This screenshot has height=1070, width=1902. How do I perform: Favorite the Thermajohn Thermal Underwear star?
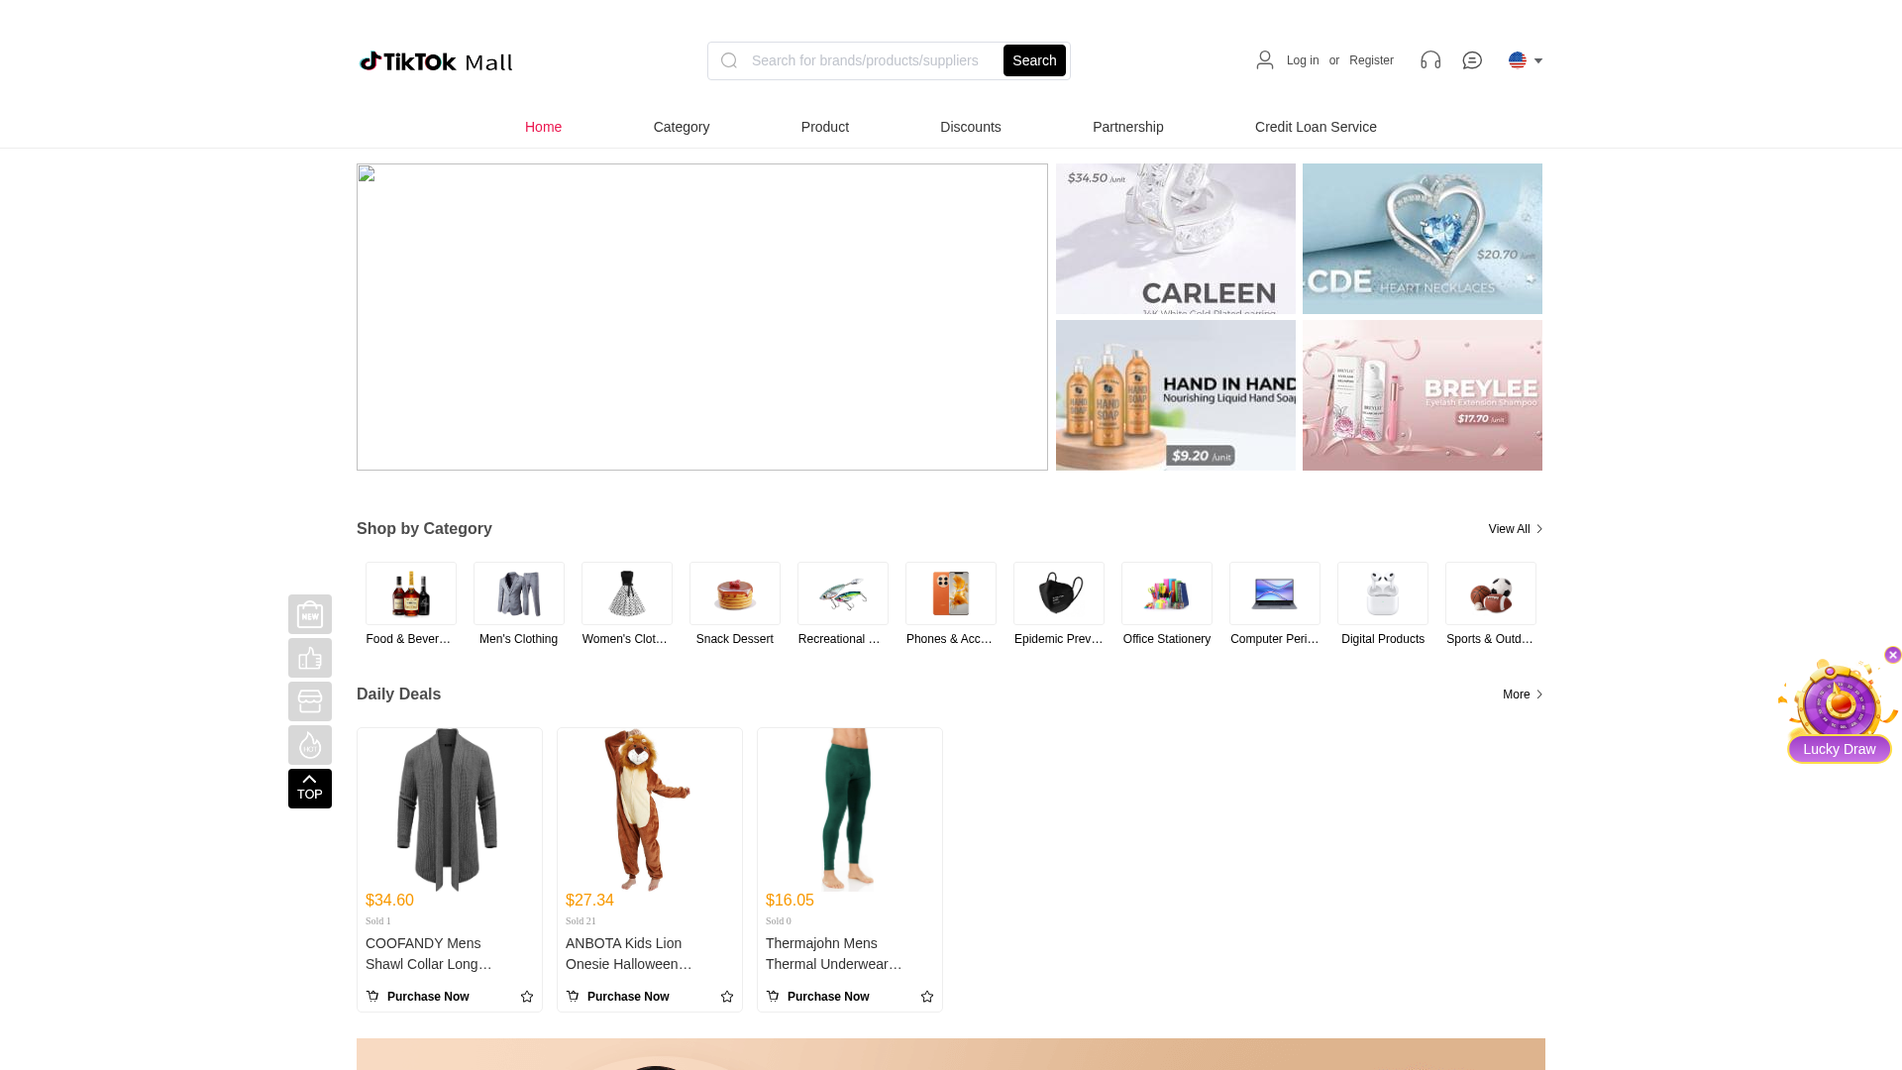(x=927, y=997)
